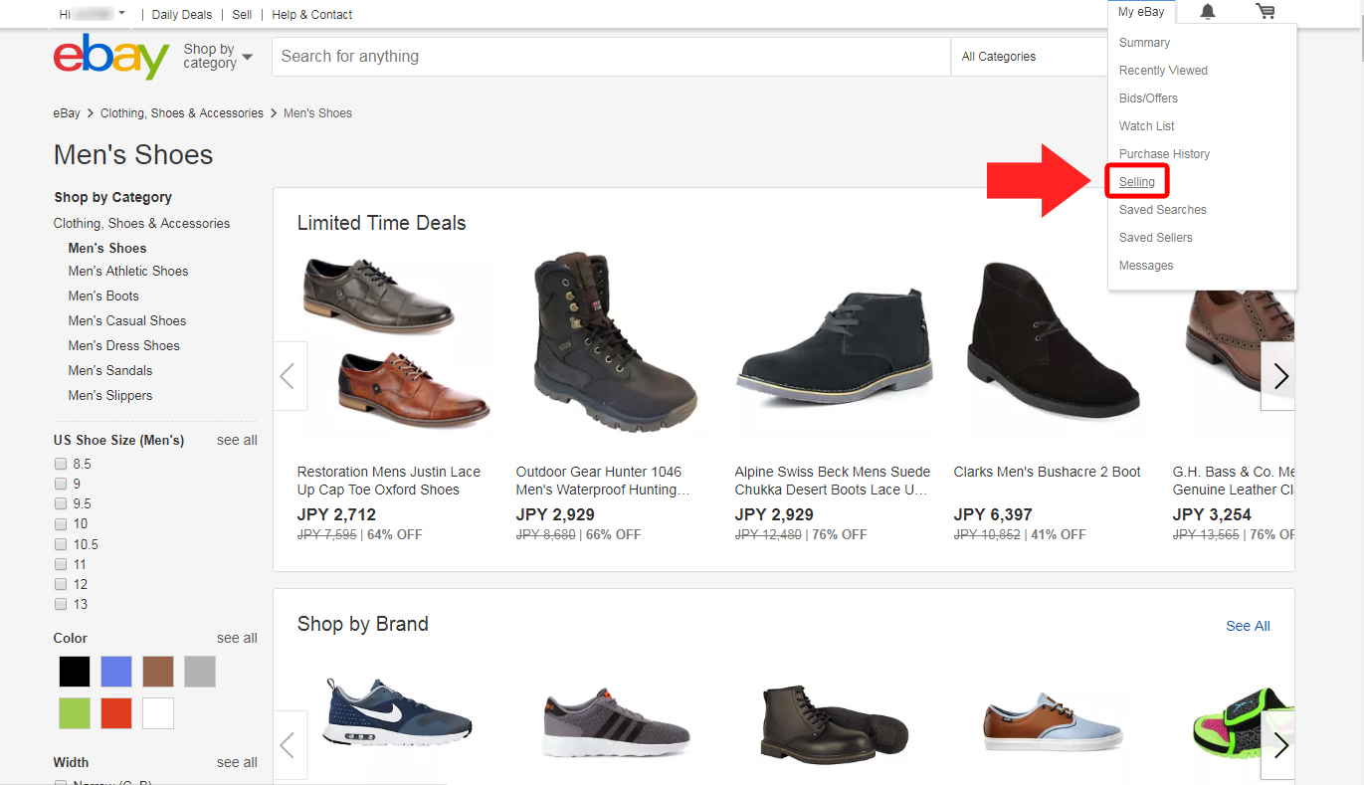Open Outdoor Gear Hunter boot image

pyautogui.click(x=614, y=343)
